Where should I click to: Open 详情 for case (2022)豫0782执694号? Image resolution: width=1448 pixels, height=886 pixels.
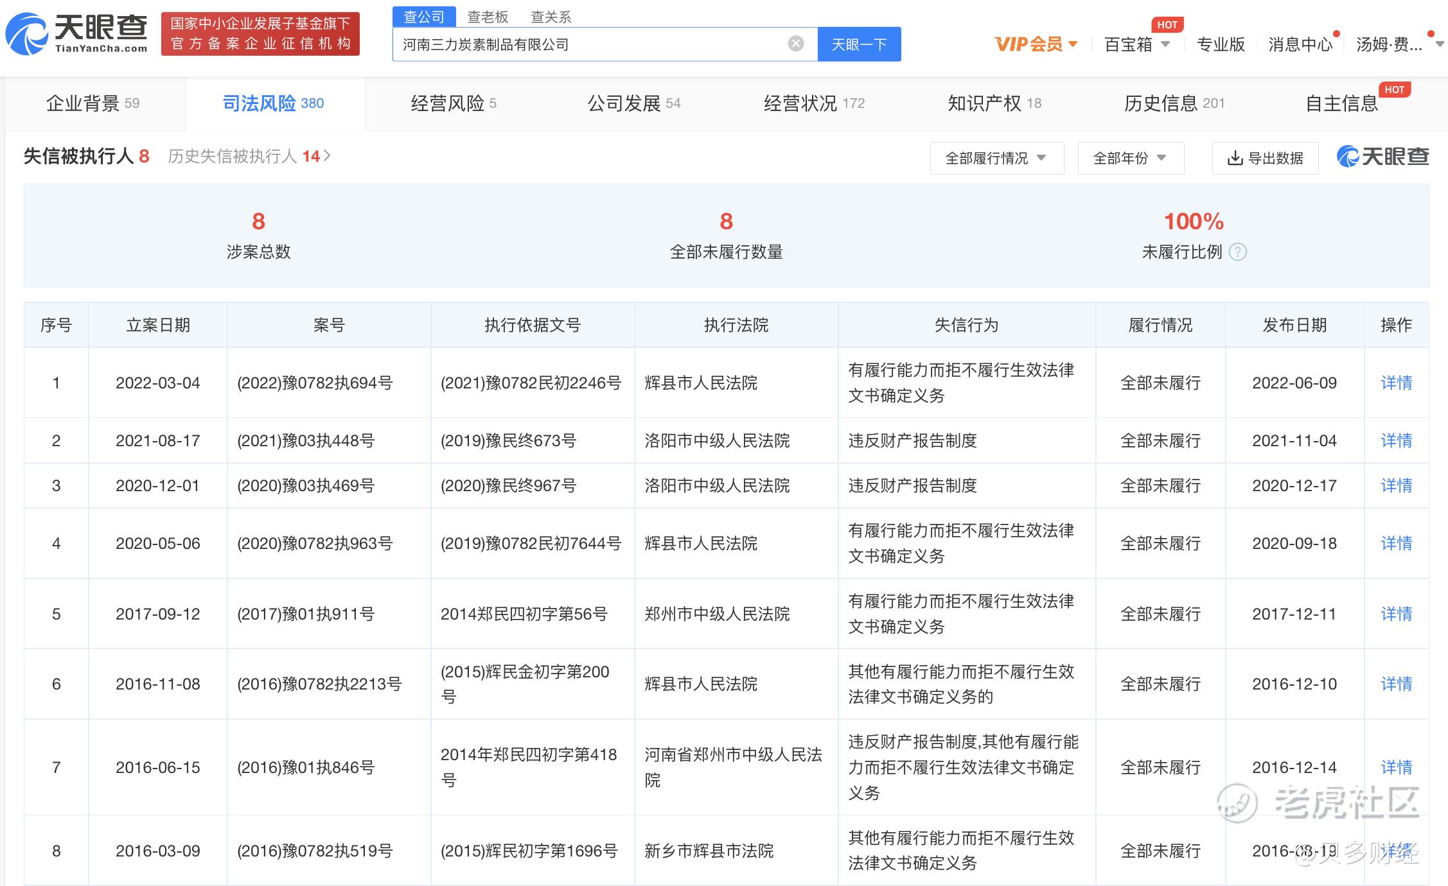click(x=1396, y=383)
